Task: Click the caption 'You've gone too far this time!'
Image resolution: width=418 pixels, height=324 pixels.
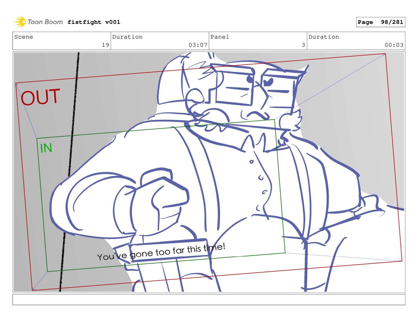Action: tap(161, 252)
